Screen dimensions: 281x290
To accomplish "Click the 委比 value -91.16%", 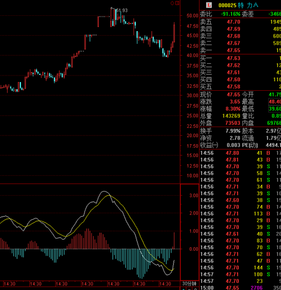I will click(231, 14).
